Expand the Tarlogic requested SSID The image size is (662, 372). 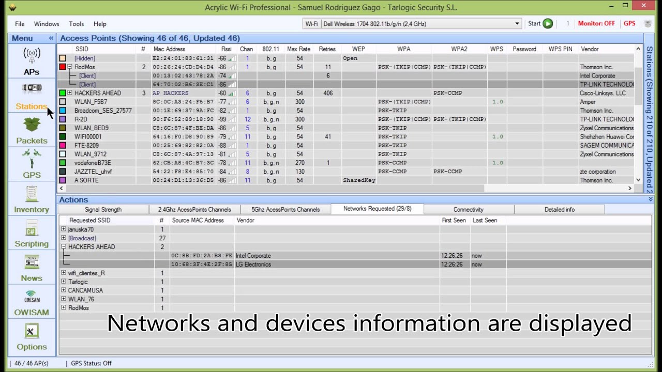coord(64,282)
